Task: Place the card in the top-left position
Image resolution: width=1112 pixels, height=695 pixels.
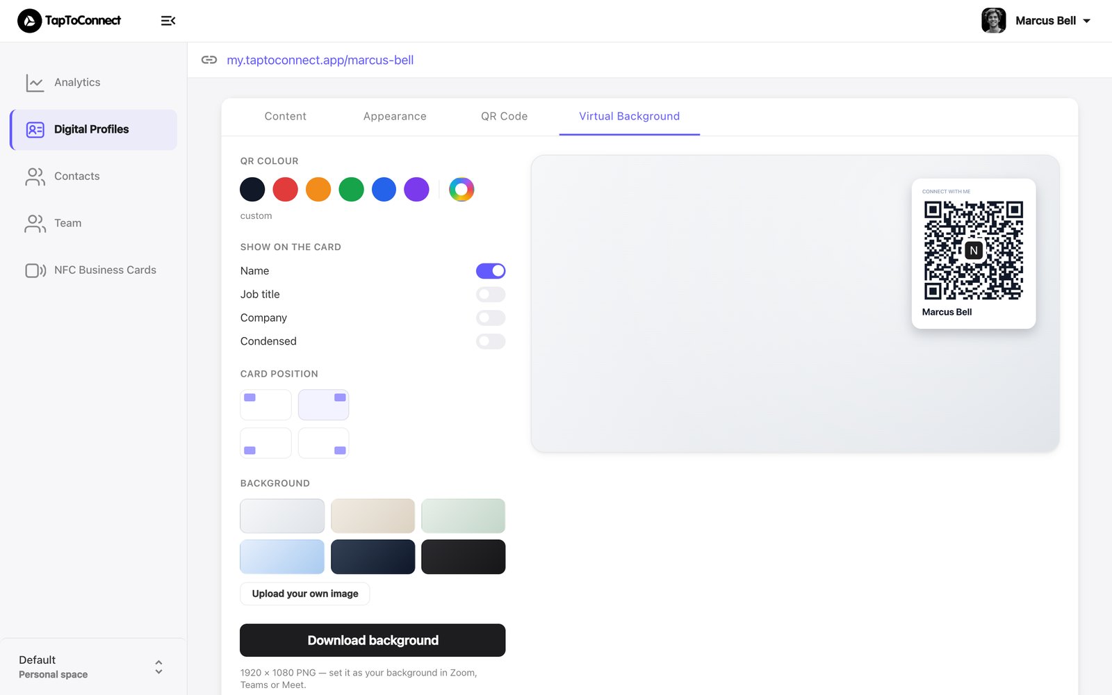Action: (x=265, y=404)
